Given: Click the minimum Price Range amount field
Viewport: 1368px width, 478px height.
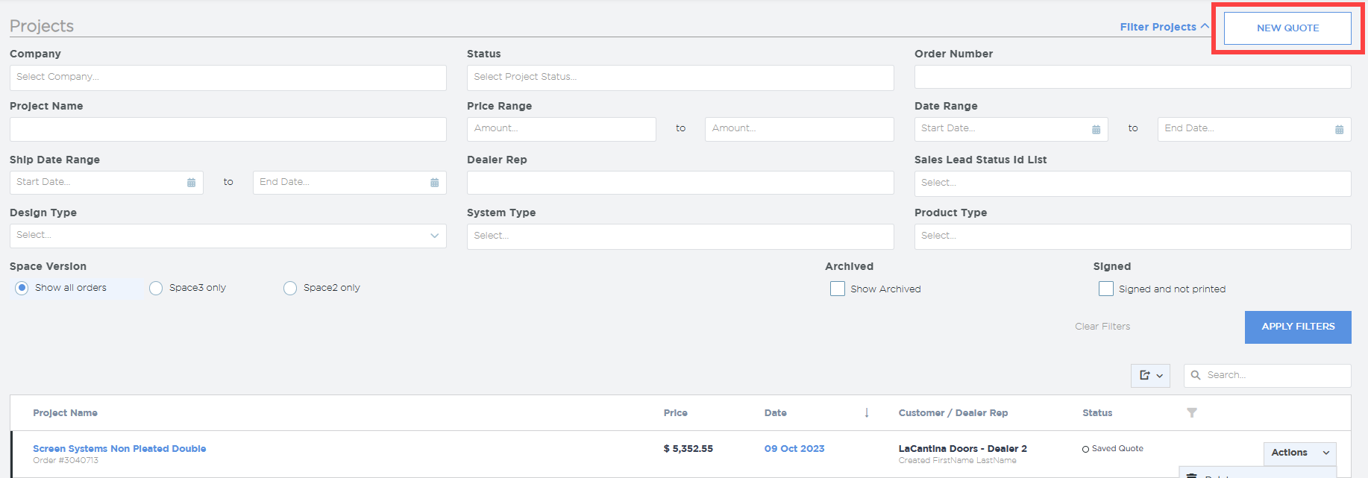Looking at the screenshot, I should click(562, 129).
